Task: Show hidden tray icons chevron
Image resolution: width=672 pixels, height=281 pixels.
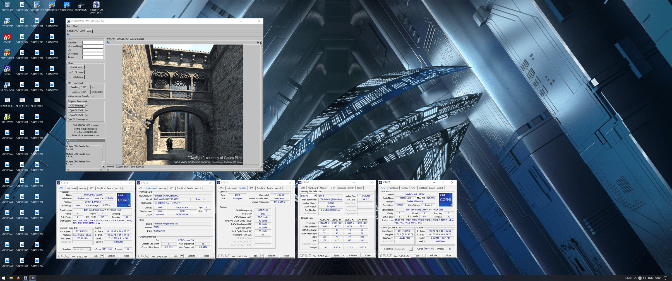Action: 635,278
